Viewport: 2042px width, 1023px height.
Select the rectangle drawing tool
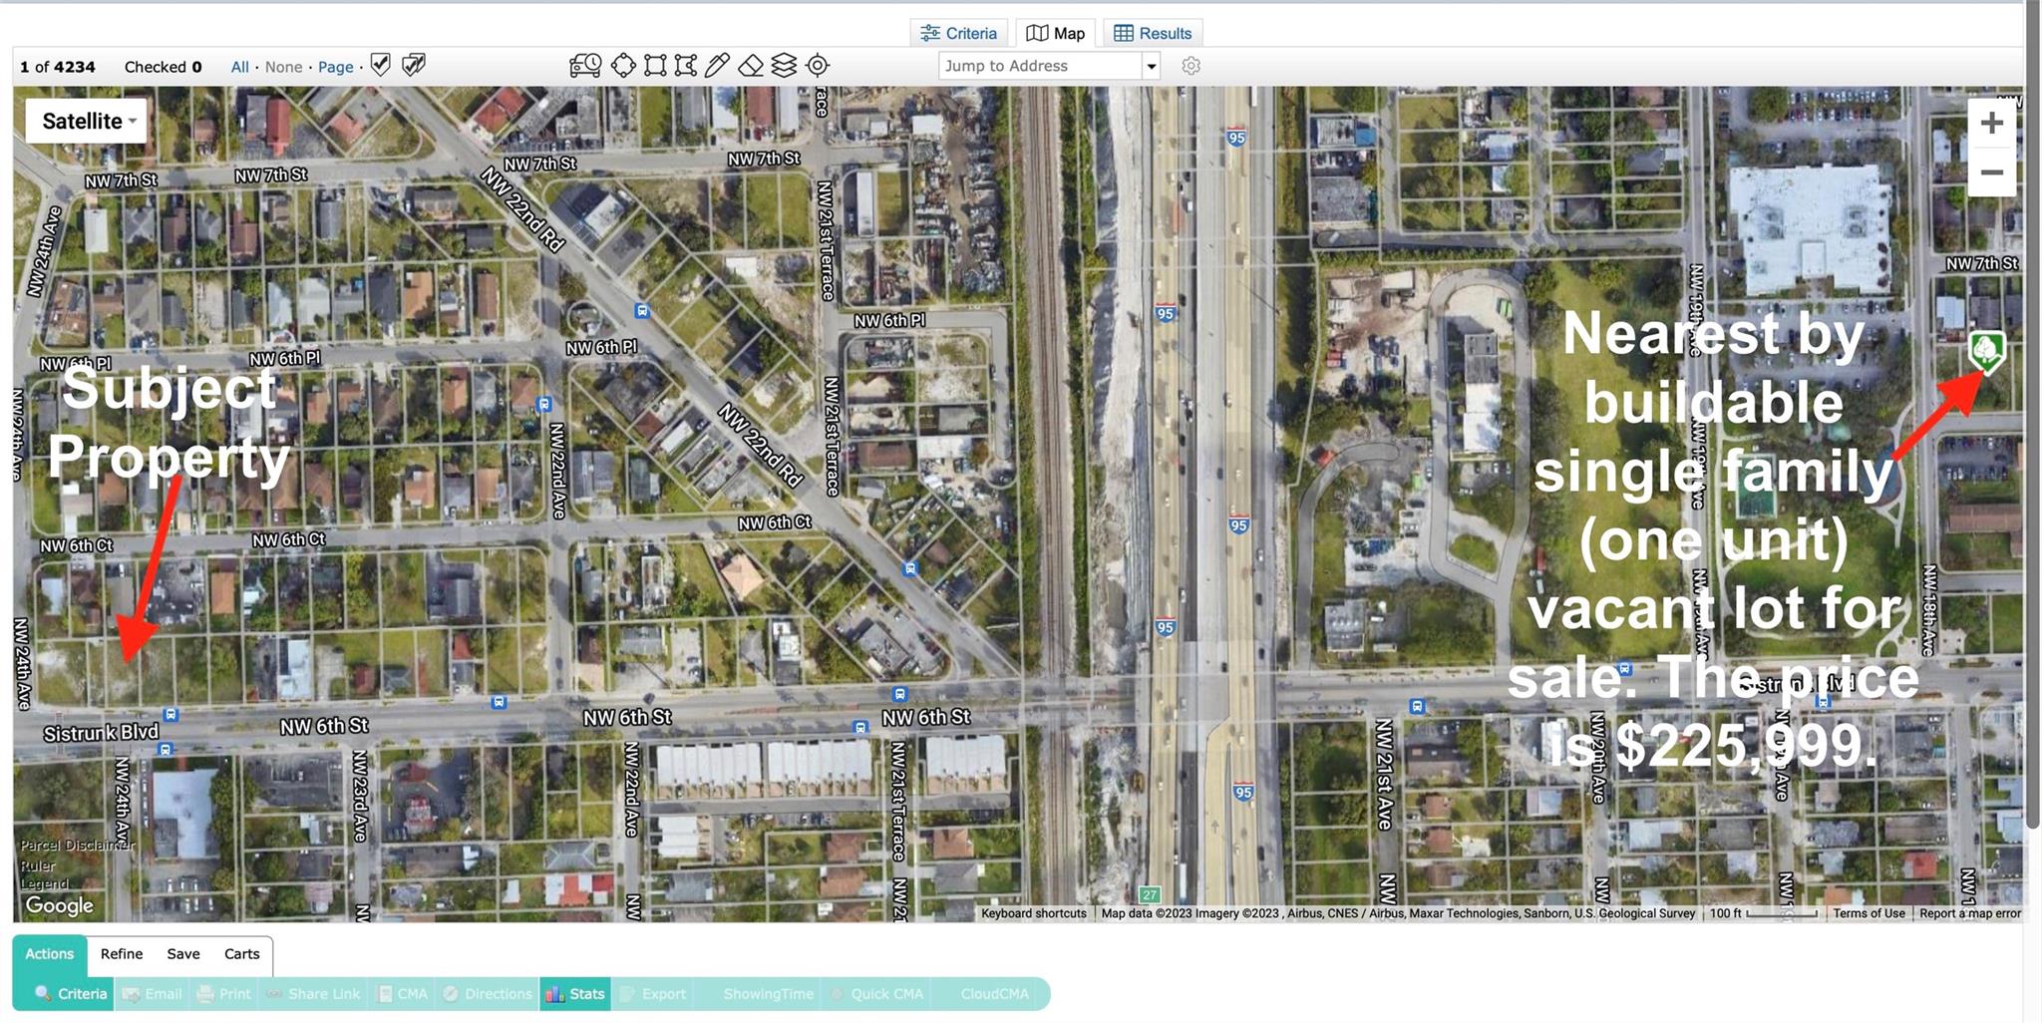[x=655, y=66]
